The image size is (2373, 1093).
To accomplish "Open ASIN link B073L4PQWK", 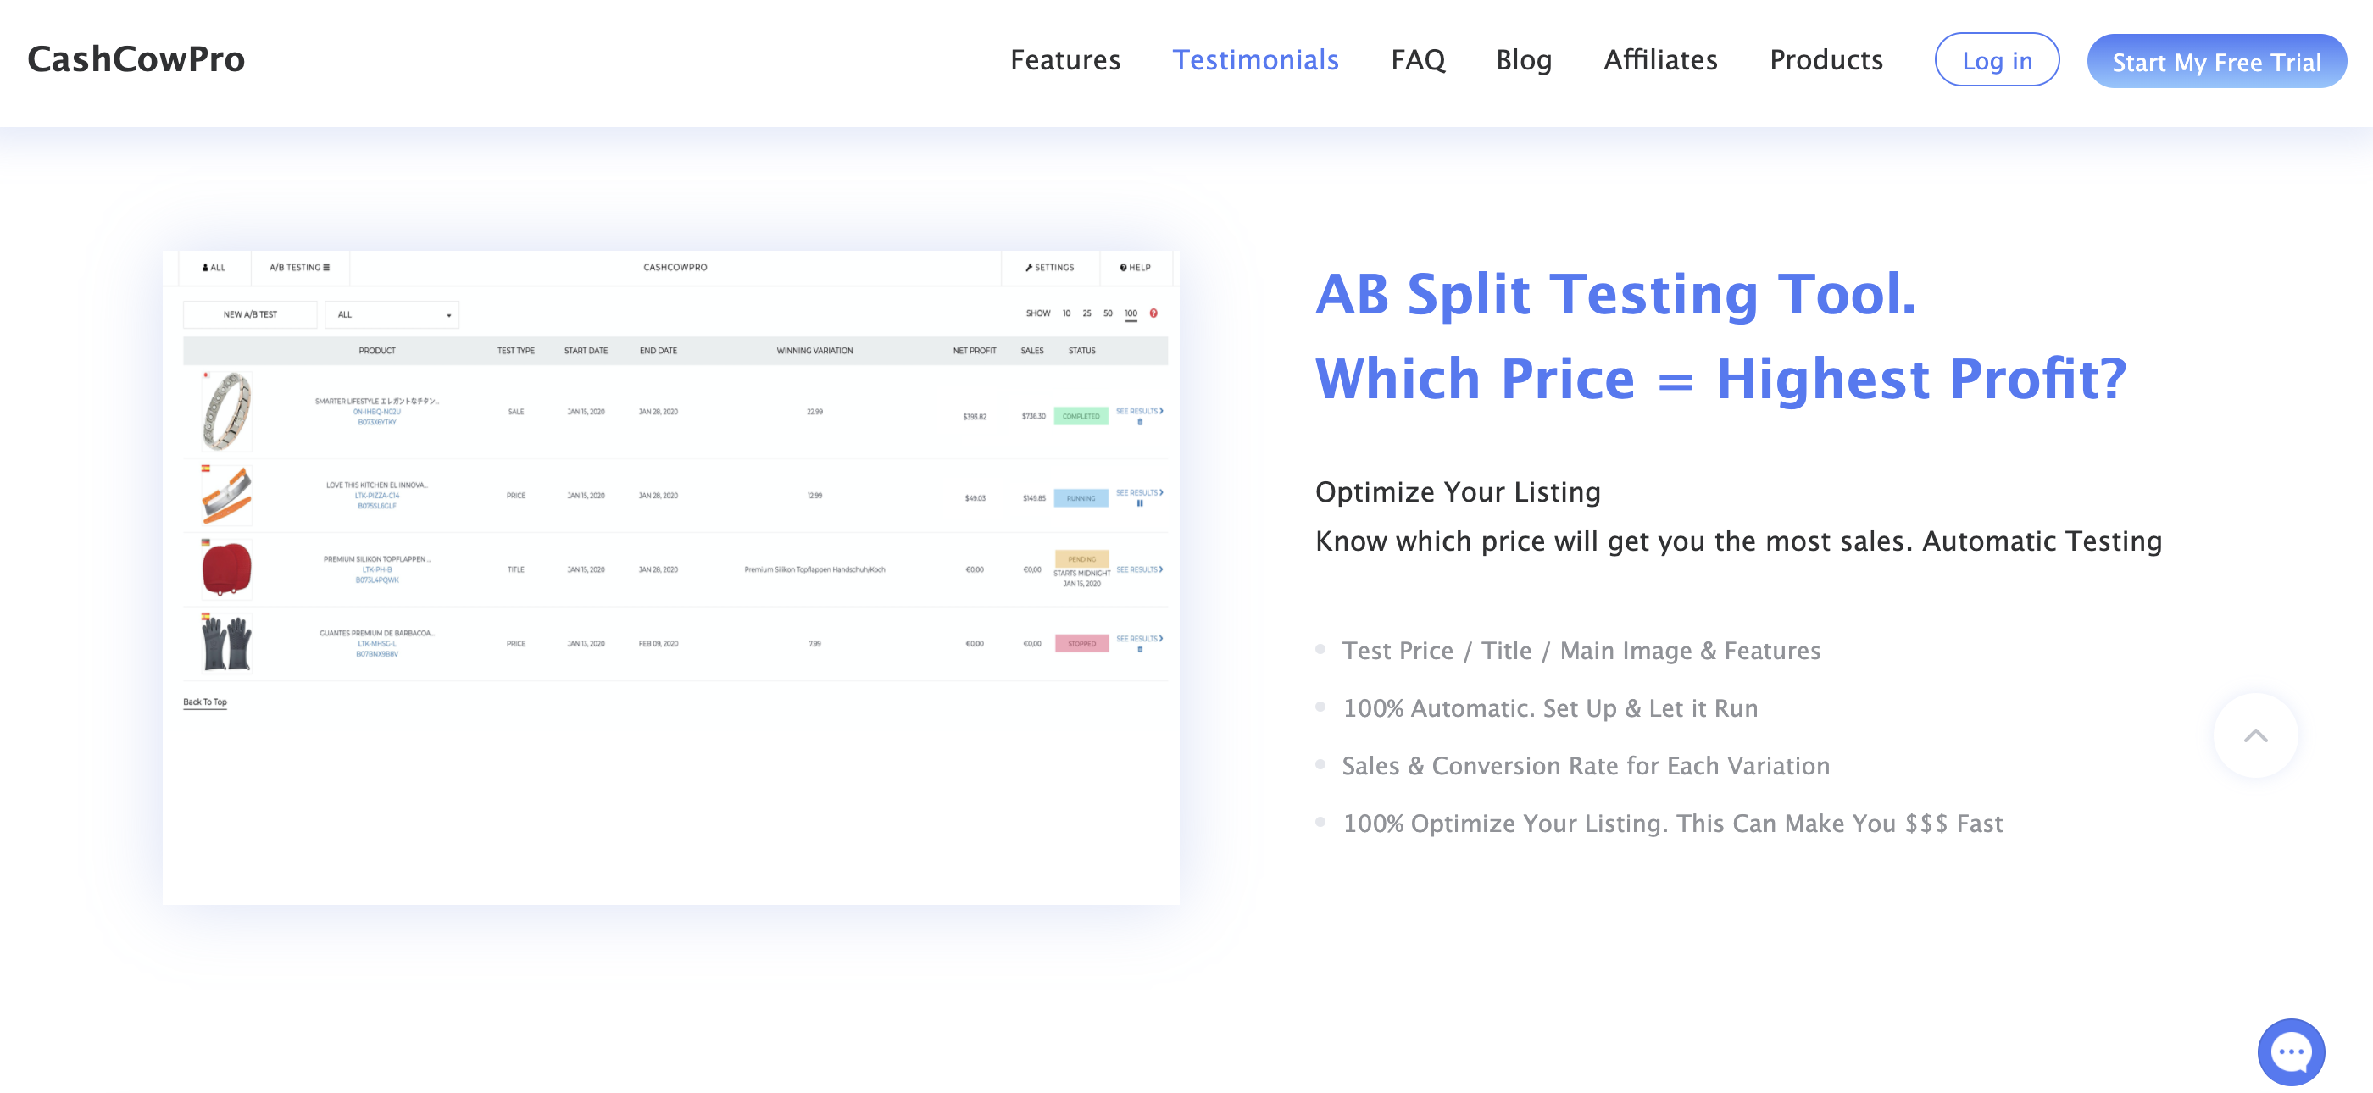I will (x=377, y=580).
